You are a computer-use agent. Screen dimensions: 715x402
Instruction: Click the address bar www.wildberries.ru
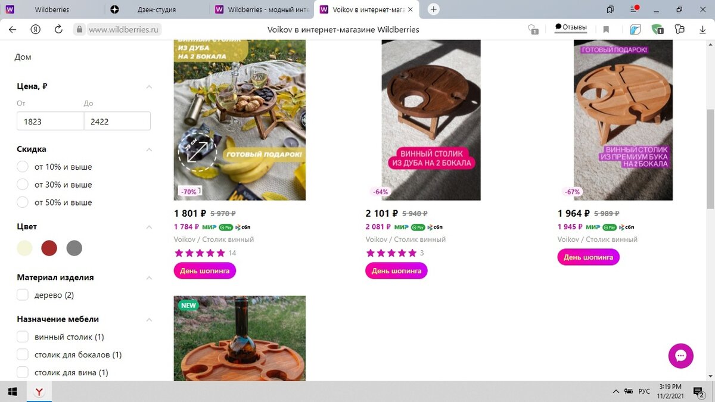coord(125,29)
